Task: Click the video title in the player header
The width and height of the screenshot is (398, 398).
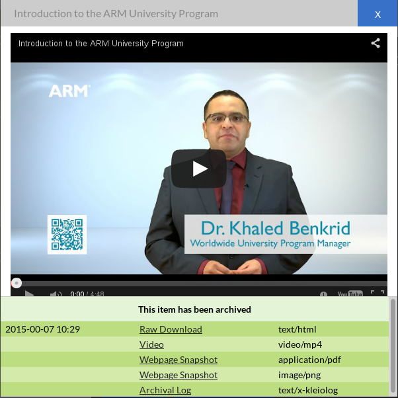Action: [101, 44]
